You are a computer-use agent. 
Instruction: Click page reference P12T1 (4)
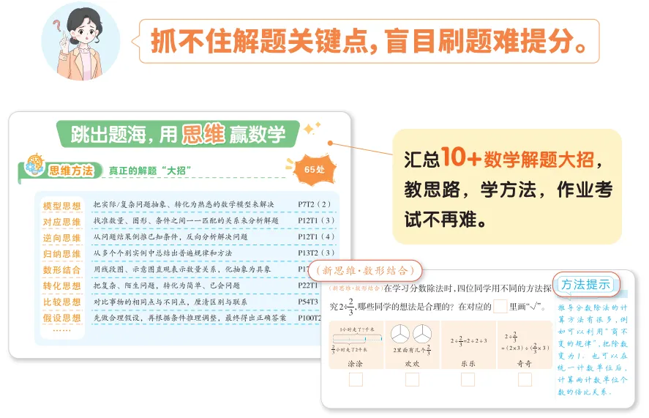pos(316,236)
